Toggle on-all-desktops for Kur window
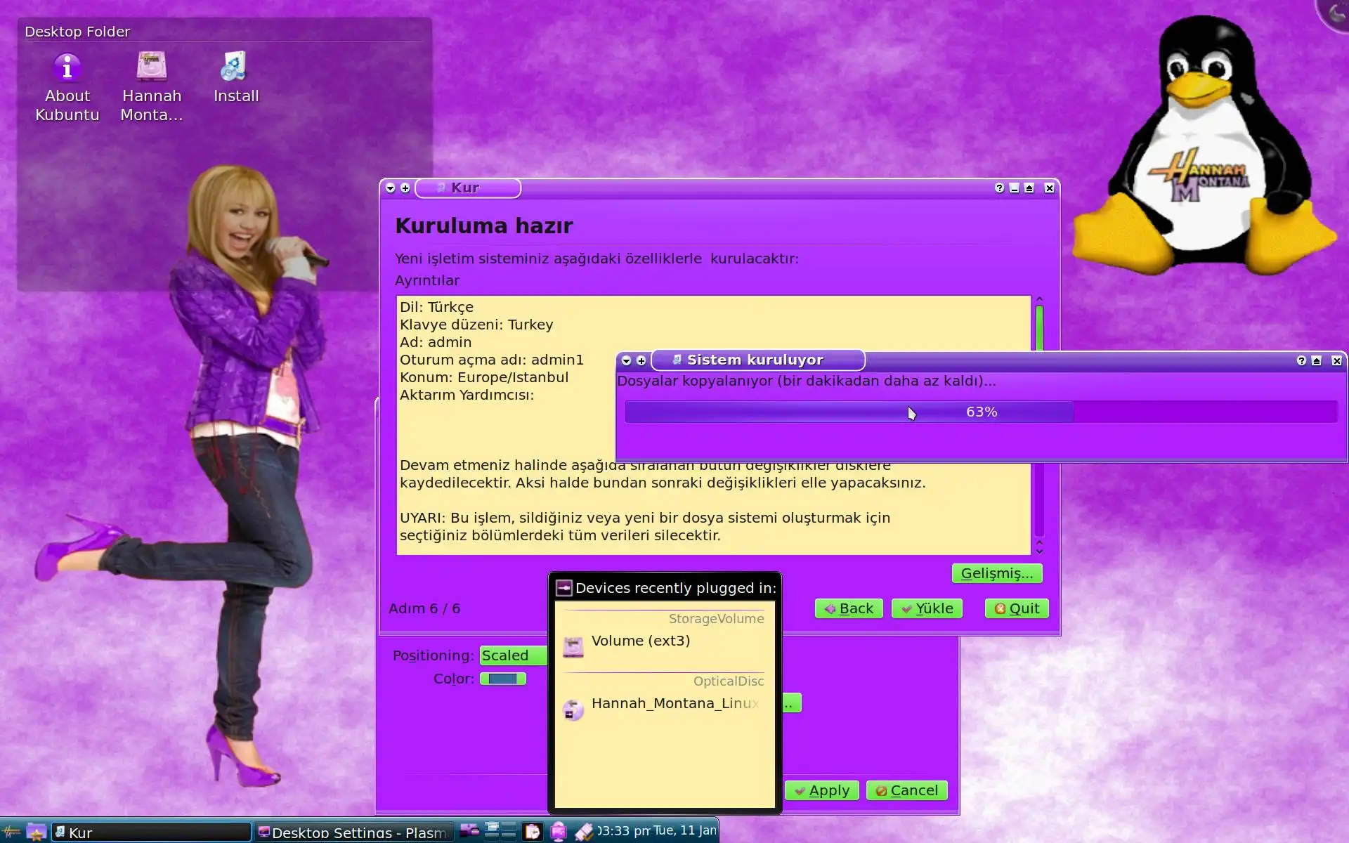The width and height of the screenshot is (1349, 843). 405,188
